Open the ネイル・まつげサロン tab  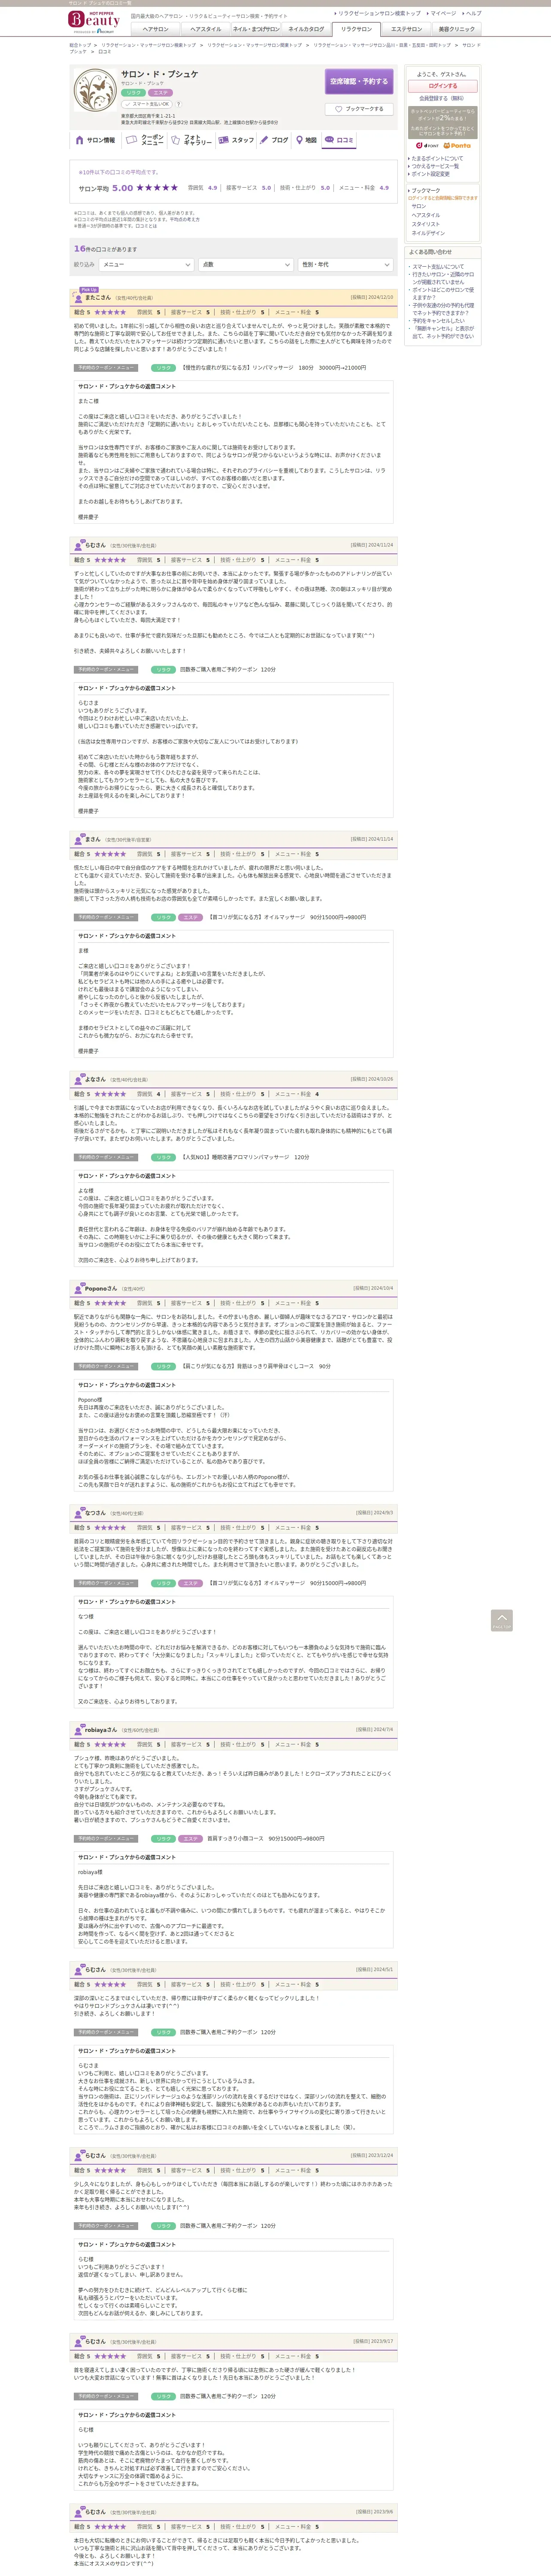pyautogui.click(x=256, y=29)
